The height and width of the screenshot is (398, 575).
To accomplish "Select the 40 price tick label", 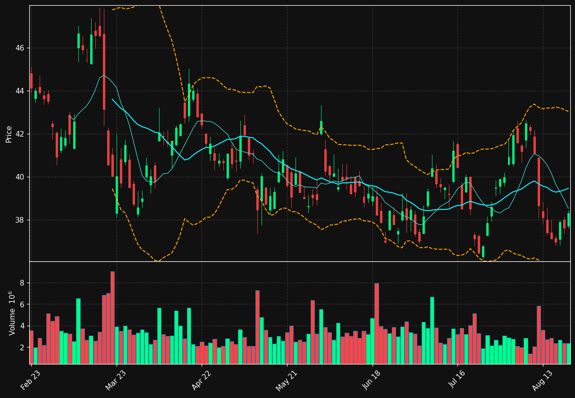I will click(19, 177).
